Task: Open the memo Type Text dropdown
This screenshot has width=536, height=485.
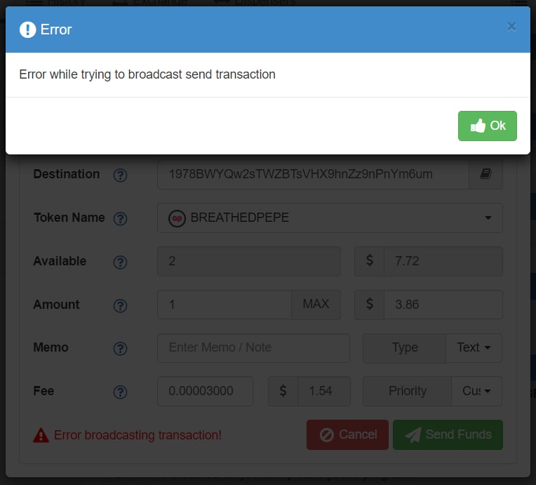Action: [474, 348]
